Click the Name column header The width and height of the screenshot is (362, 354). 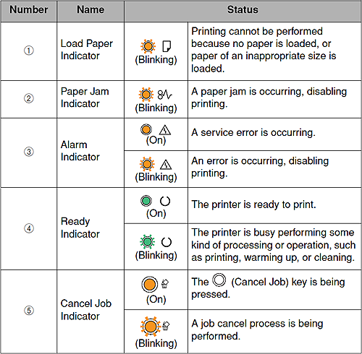(x=90, y=11)
